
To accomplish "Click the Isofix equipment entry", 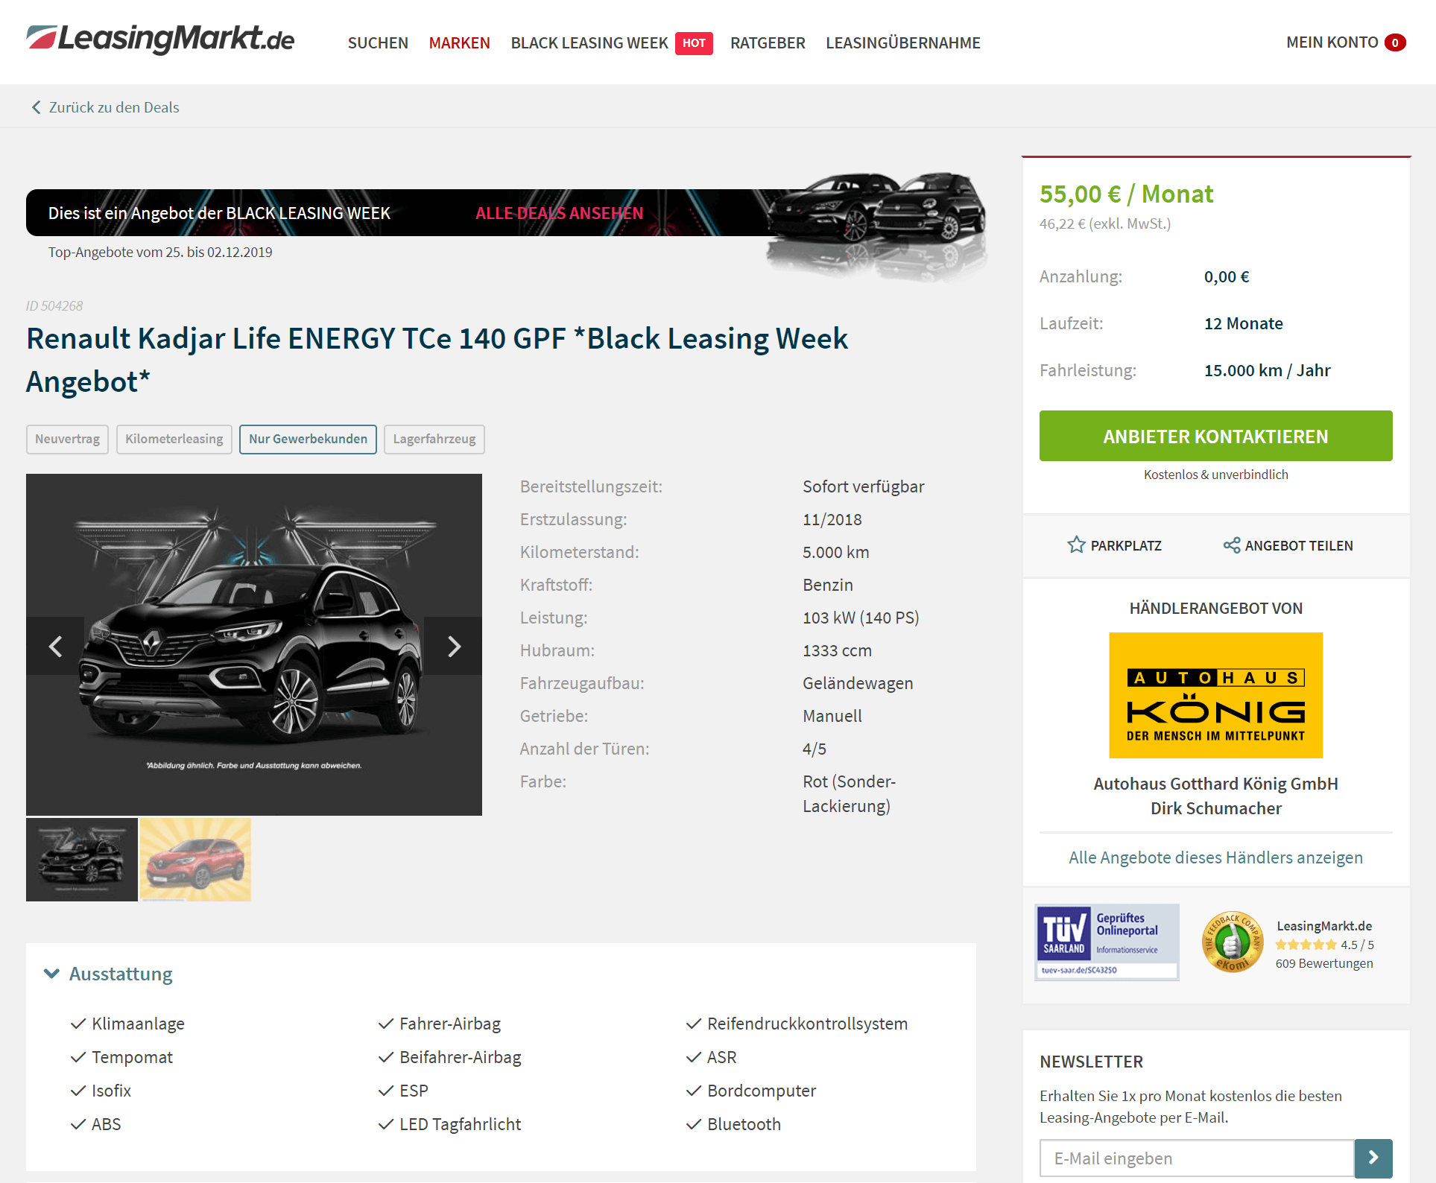I will click(111, 1091).
